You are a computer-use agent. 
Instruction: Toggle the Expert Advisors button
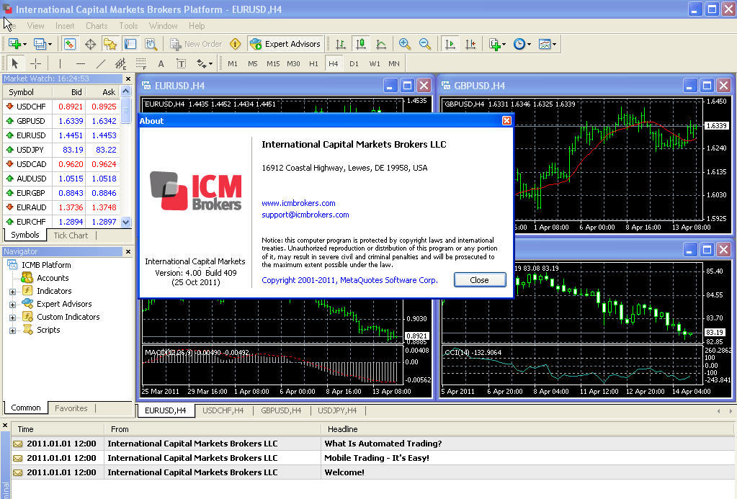(287, 44)
